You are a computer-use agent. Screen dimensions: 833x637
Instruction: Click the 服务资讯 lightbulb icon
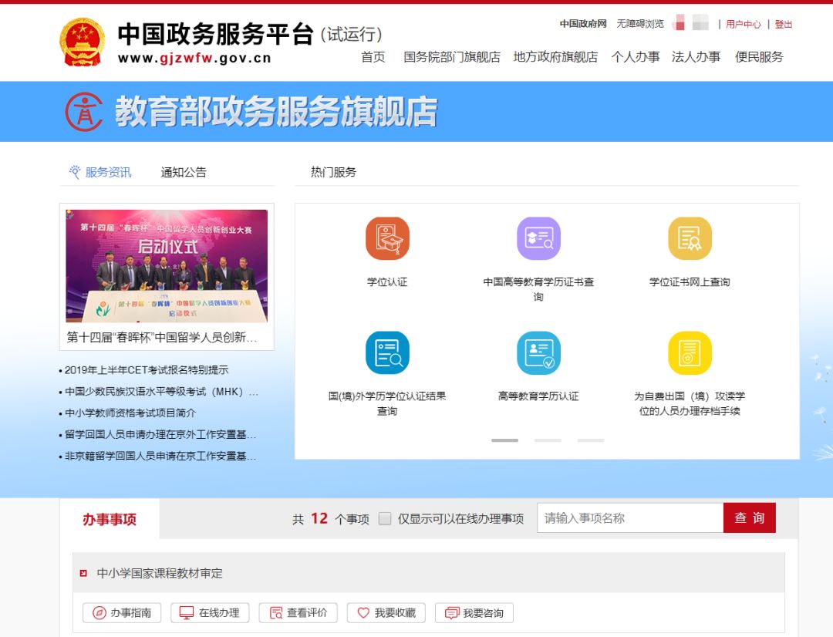pos(75,171)
